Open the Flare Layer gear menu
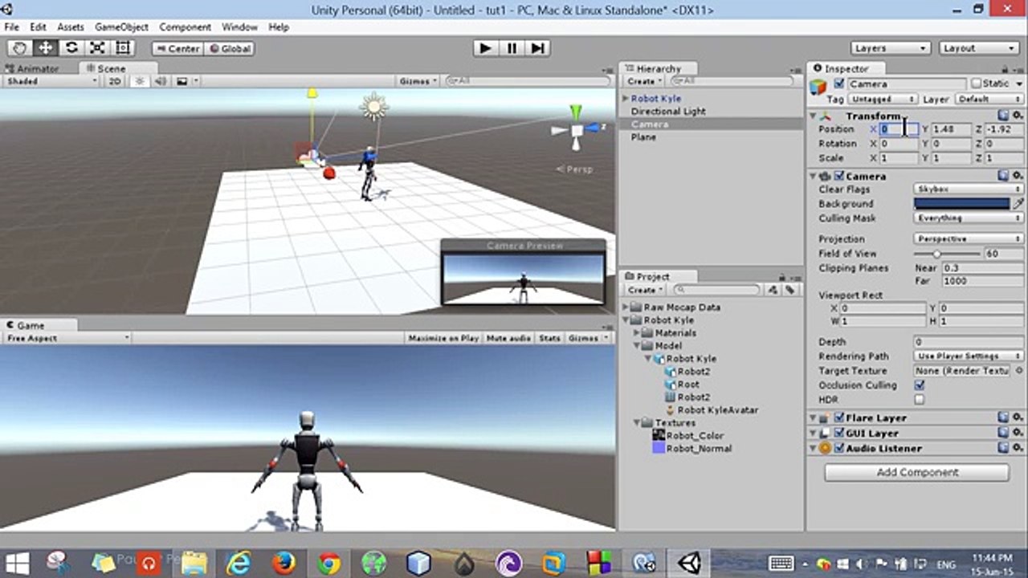Image resolution: width=1028 pixels, height=578 pixels. pyautogui.click(x=1018, y=417)
